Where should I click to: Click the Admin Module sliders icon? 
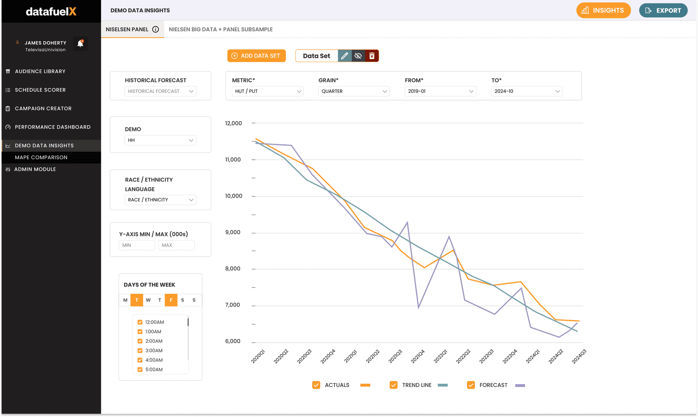[x=8, y=169]
